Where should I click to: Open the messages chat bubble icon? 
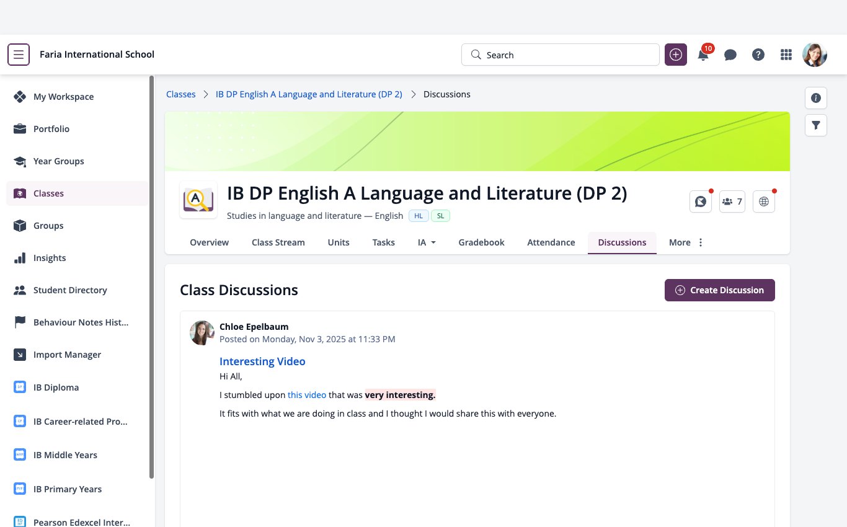pyautogui.click(x=730, y=55)
